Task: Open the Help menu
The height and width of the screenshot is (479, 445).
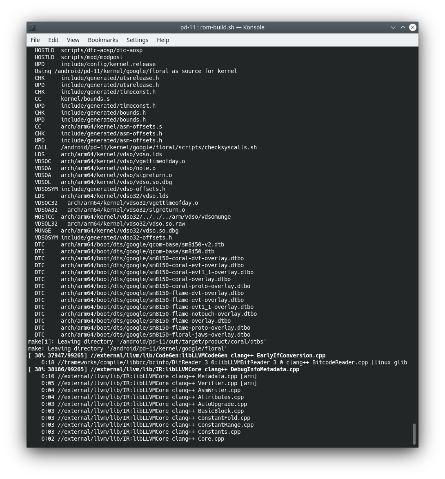Action: [x=163, y=40]
